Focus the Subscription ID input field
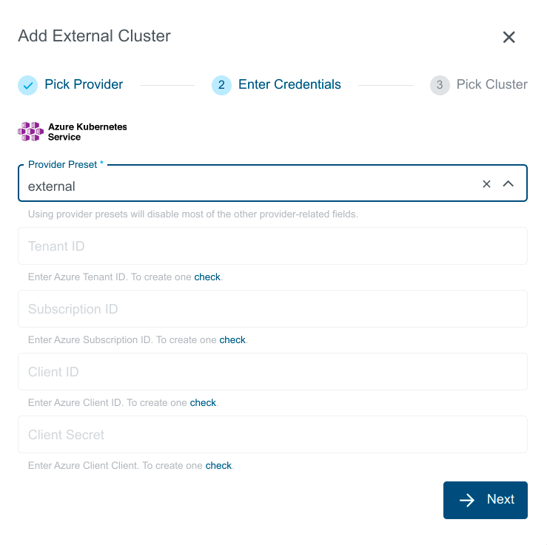Viewport: 547px width, 545px height. [x=272, y=309]
